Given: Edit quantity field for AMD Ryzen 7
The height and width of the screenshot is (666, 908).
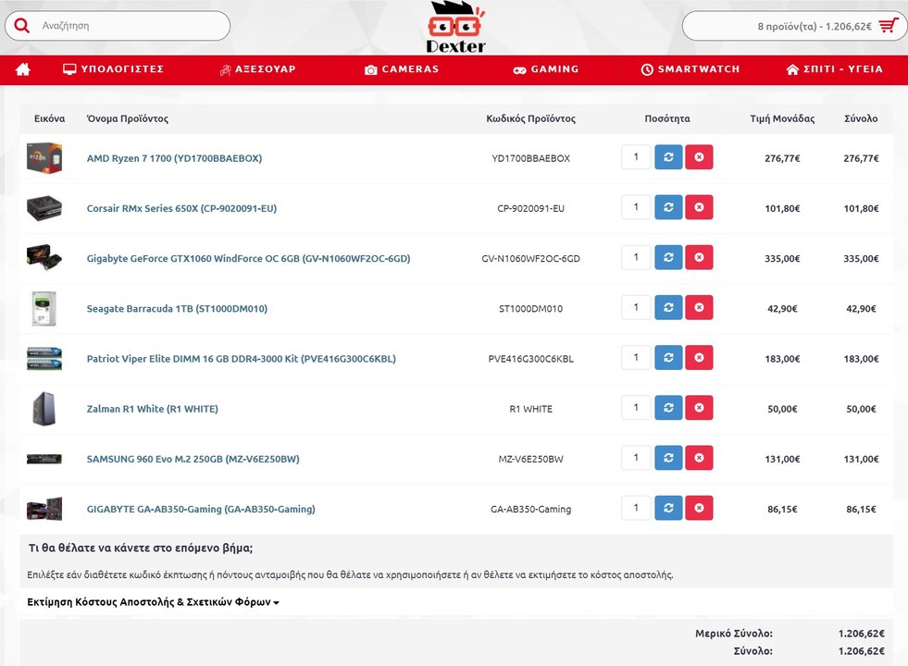Looking at the screenshot, I should coord(637,157).
